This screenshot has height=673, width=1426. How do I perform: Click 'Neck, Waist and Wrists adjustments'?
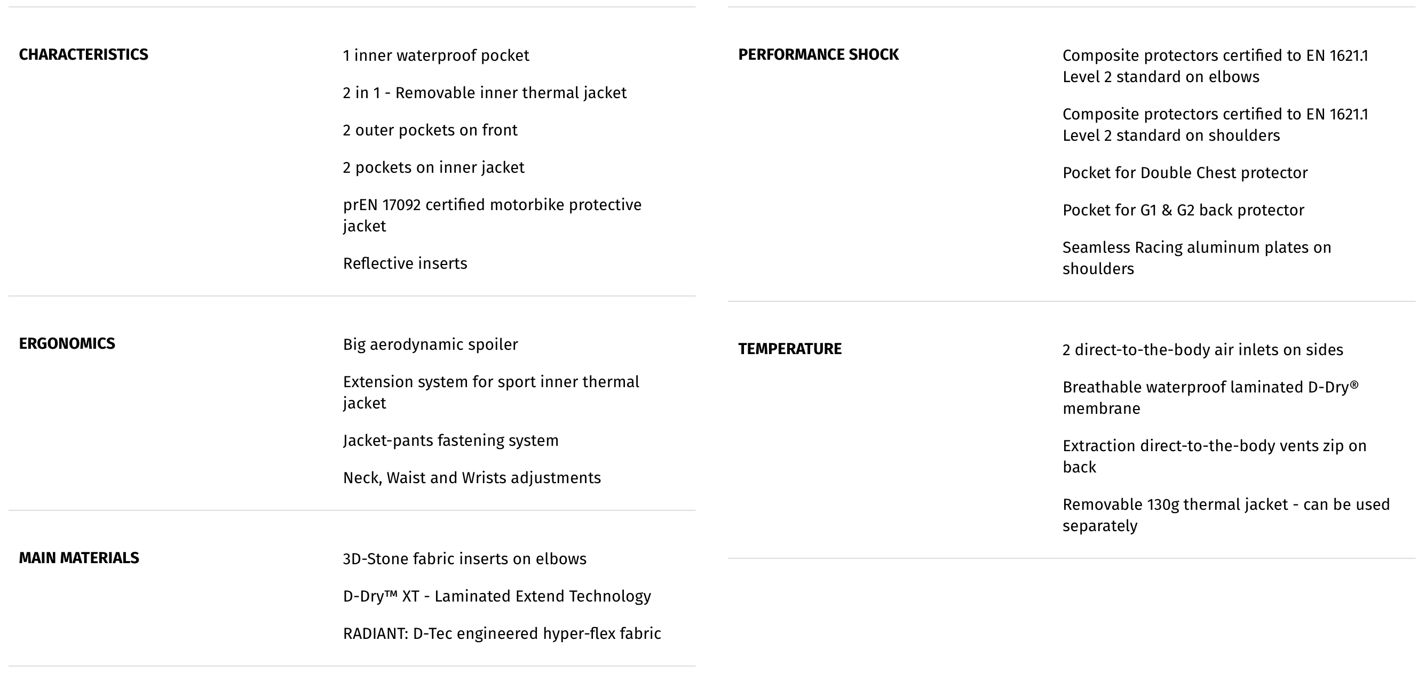[472, 478]
